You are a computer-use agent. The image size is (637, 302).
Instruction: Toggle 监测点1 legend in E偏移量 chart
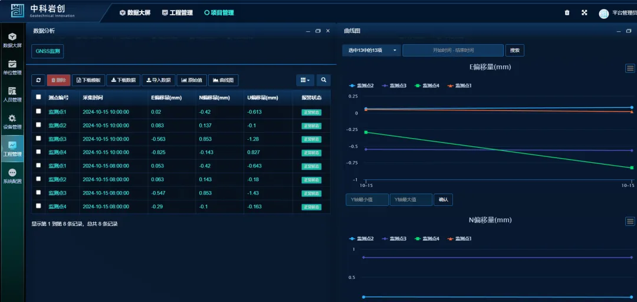point(459,86)
